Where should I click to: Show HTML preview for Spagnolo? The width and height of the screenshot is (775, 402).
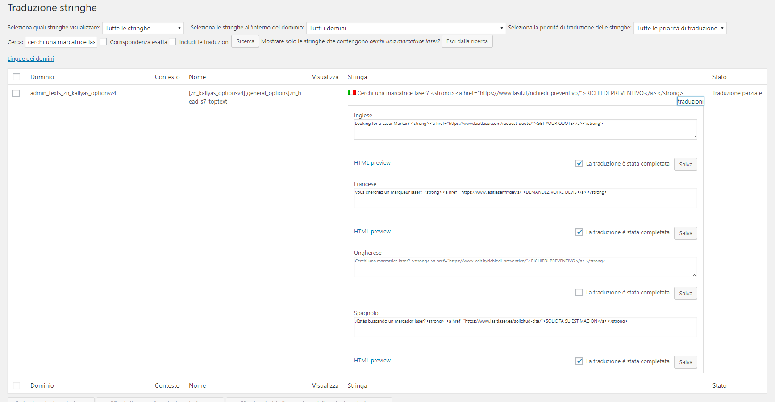[372, 361]
